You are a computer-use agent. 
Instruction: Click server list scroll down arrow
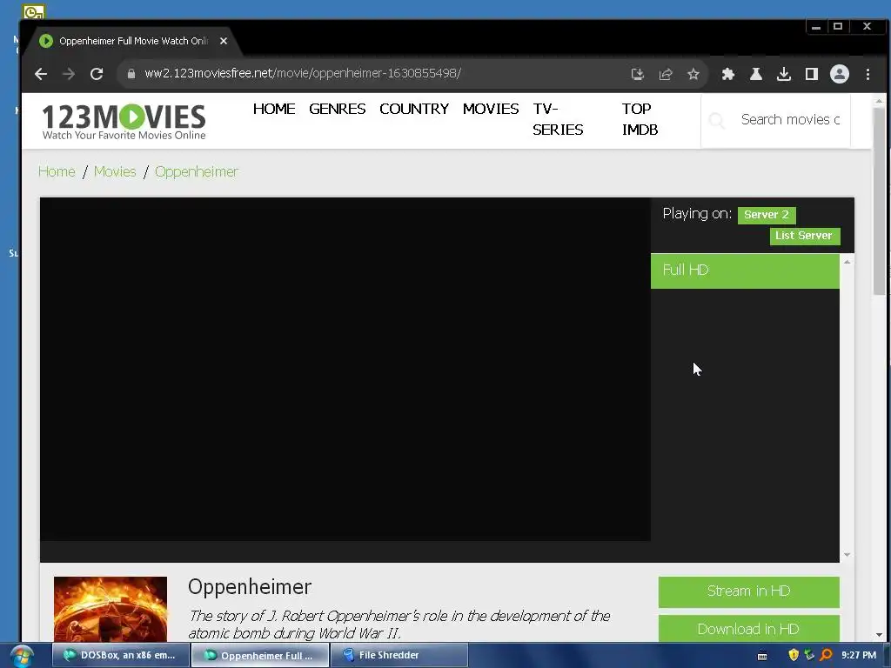(x=847, y=555)
